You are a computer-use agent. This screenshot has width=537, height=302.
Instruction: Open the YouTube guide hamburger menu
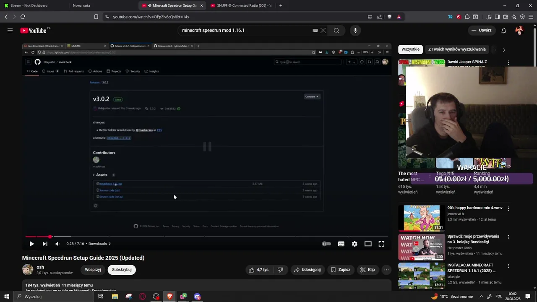[10, 30]
